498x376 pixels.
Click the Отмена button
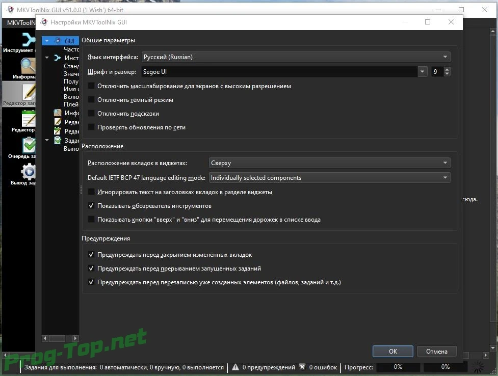coord(437,351)
